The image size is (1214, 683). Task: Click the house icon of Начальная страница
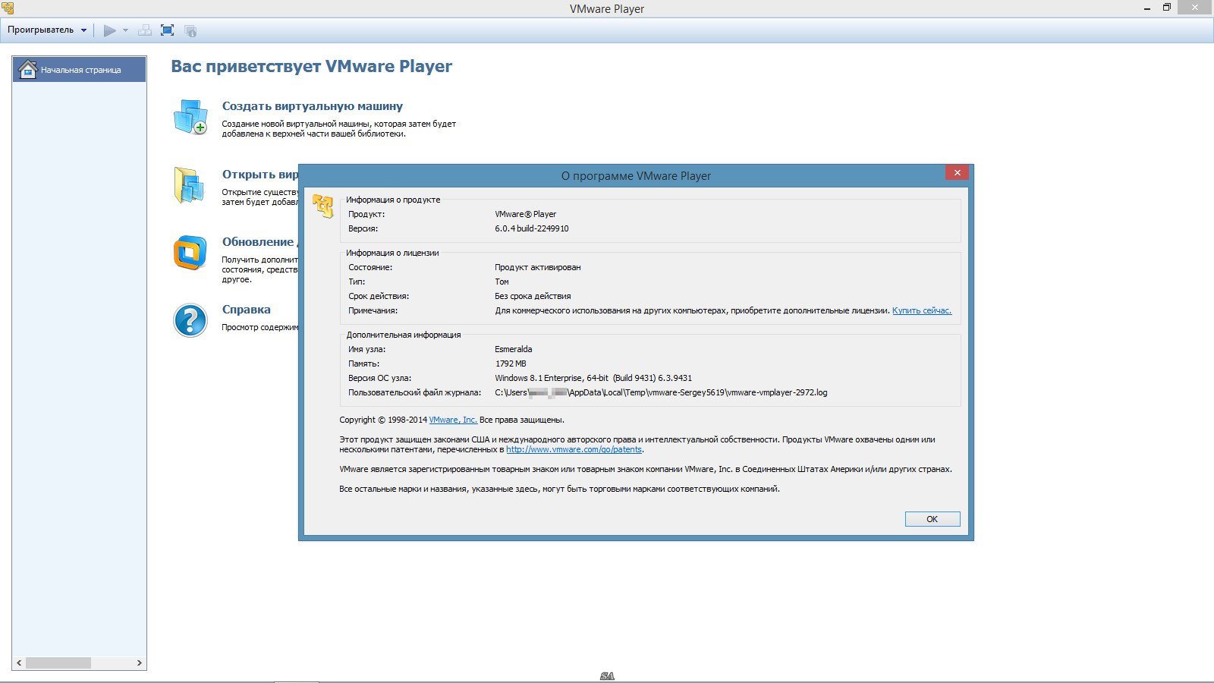coord(27,69)
